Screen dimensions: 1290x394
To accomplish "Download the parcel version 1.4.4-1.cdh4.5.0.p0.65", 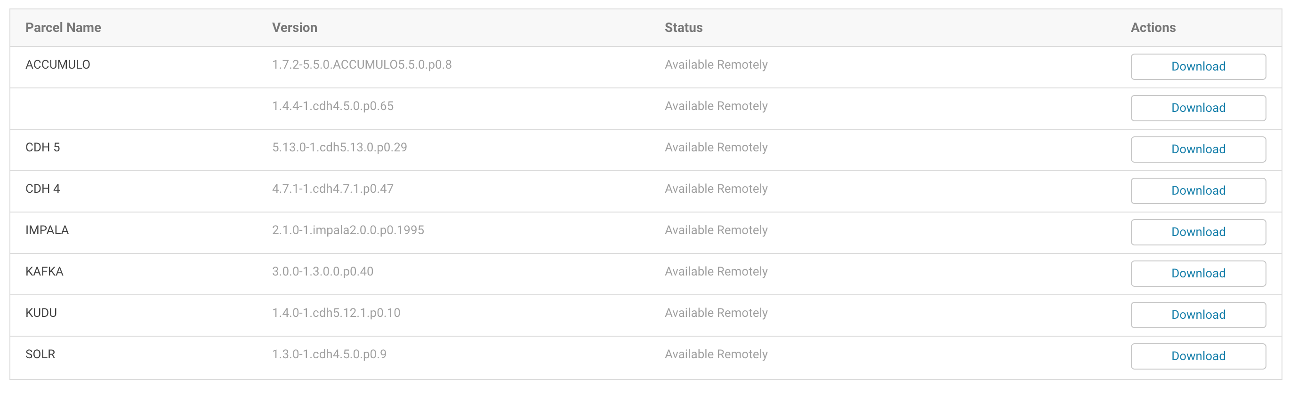I will [x=1198, y=108].
